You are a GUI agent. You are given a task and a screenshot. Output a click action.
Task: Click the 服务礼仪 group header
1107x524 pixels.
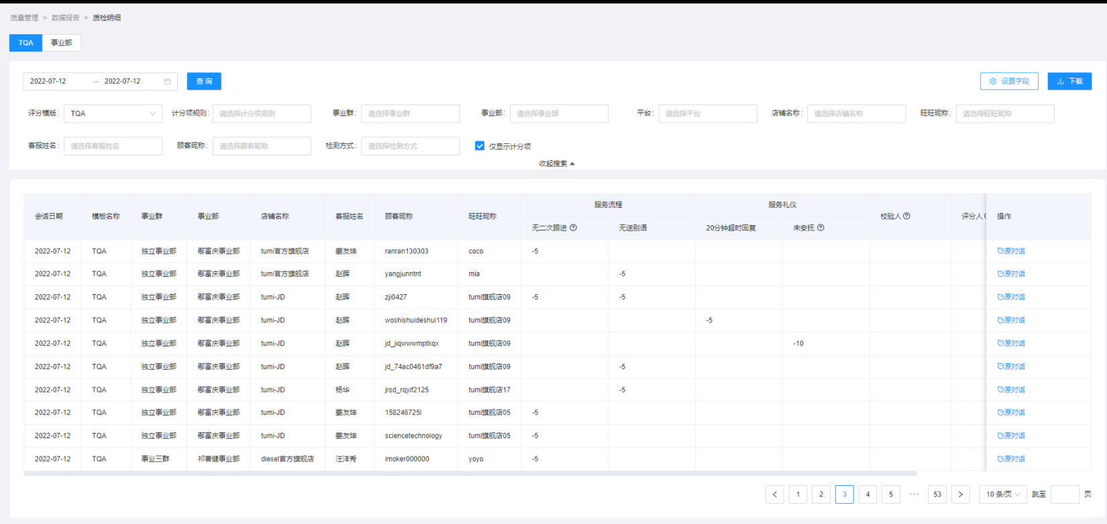(x=782, y=204)
